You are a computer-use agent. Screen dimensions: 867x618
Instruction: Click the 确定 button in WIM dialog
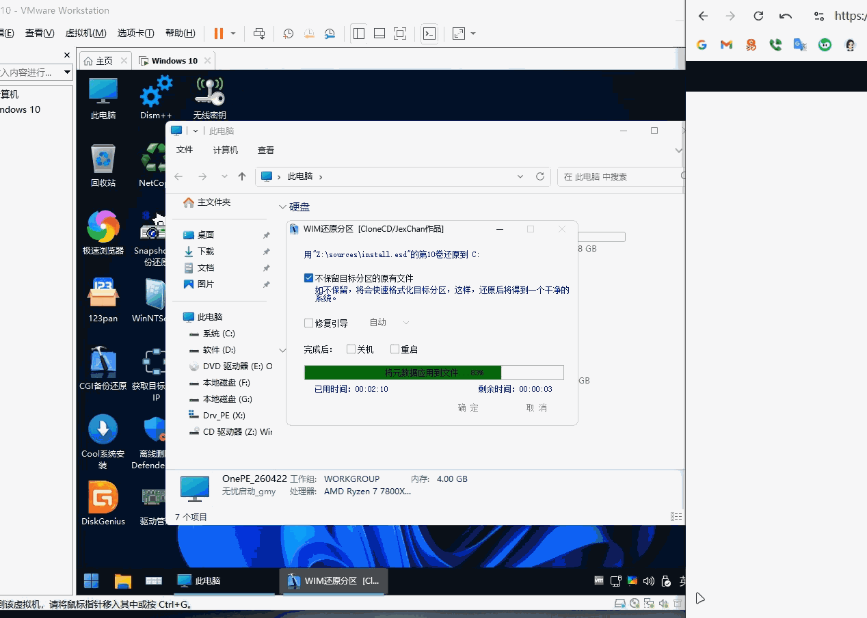pyautogui.click(x=468, y=407)
